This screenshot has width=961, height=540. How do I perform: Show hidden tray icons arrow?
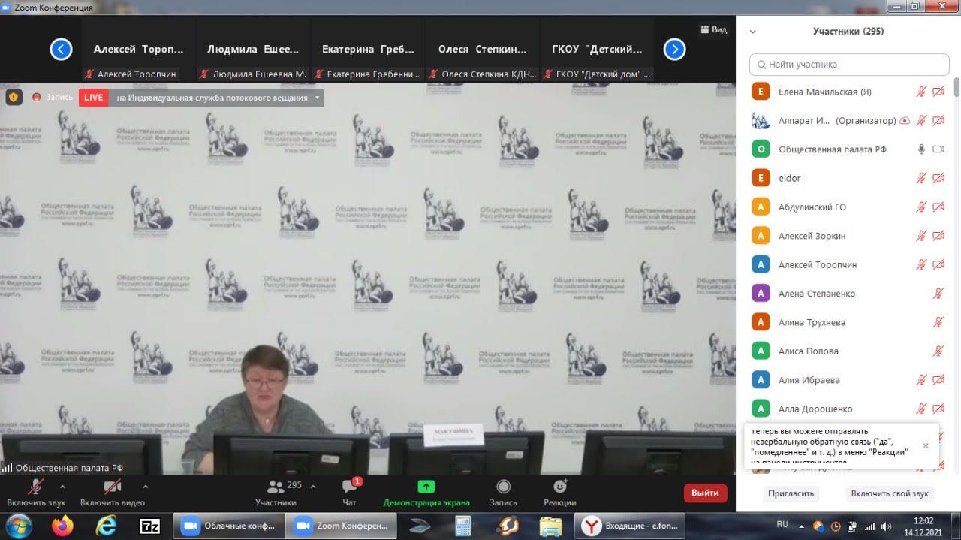tap(802, 526)
